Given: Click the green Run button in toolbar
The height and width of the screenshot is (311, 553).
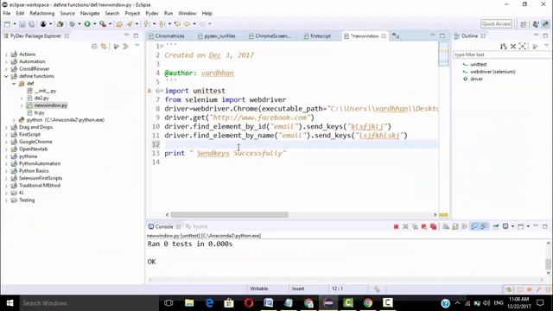Looking at the screenshot, I should [x=87, y=24].
